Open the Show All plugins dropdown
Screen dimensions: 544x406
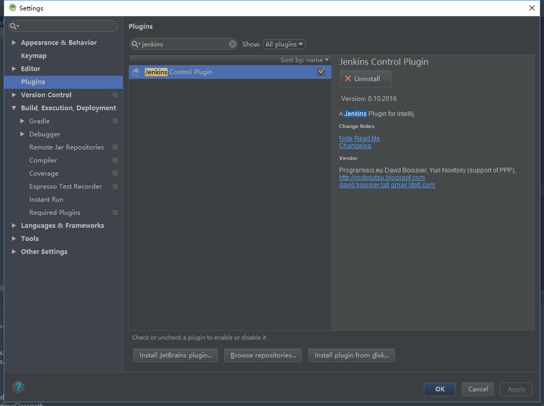[284, 44]
